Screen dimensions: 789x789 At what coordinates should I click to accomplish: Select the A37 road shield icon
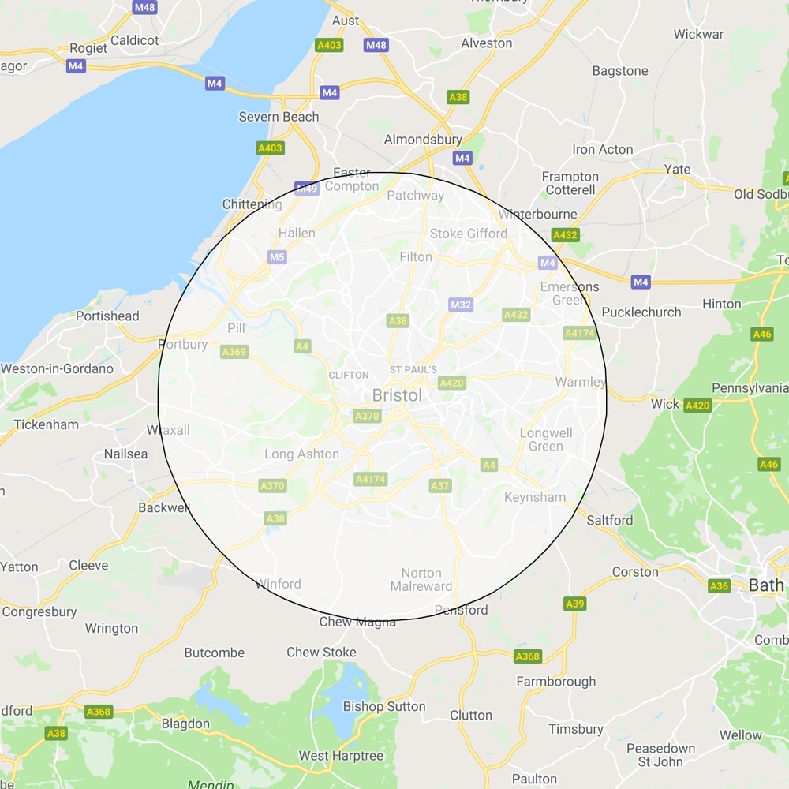439,485
